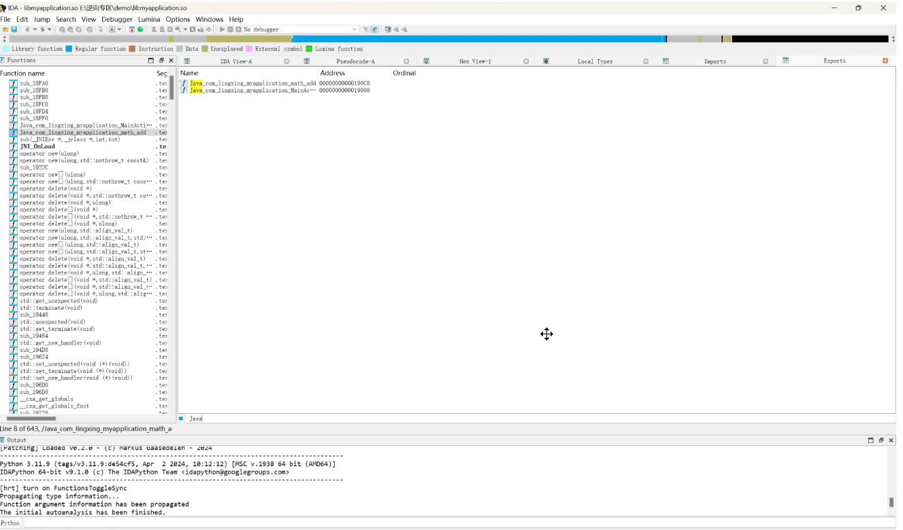Close the Exports tab with red X

[885, 61]
